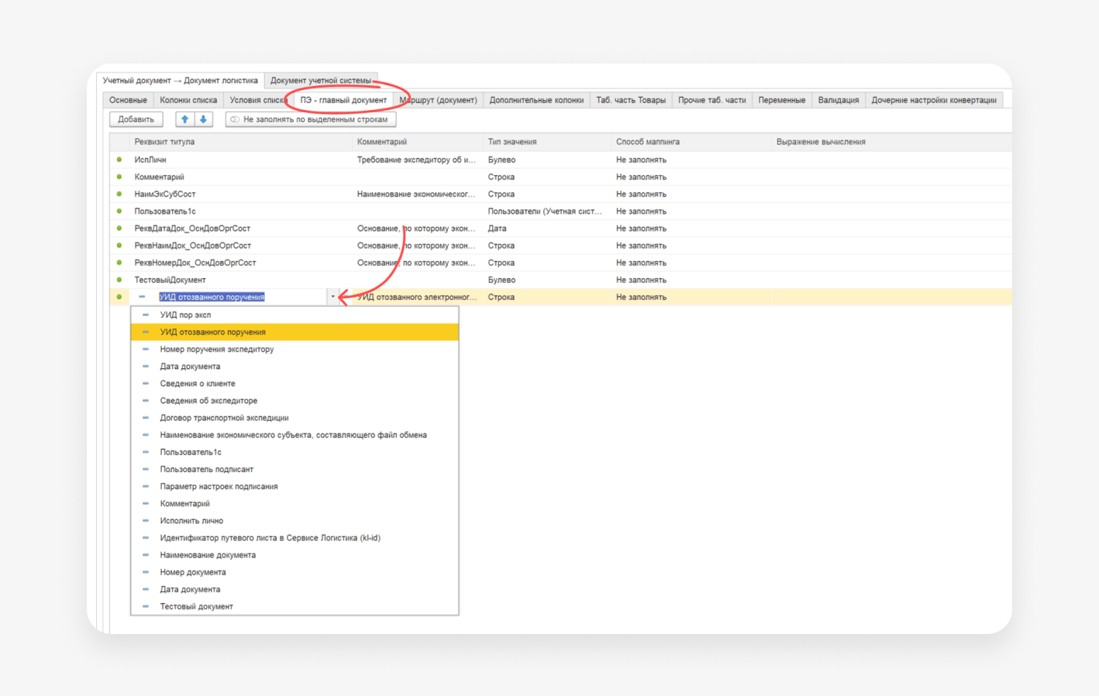This screenshot has height=696, width=1099.
Task: Click the Добавить button
Action: tap(136, 119)
